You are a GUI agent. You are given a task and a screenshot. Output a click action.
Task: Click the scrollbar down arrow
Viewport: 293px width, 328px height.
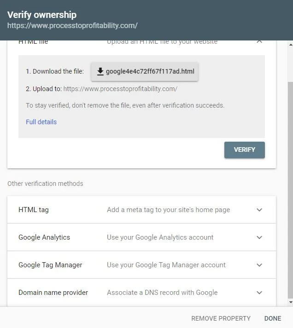[x=291, y=302]
